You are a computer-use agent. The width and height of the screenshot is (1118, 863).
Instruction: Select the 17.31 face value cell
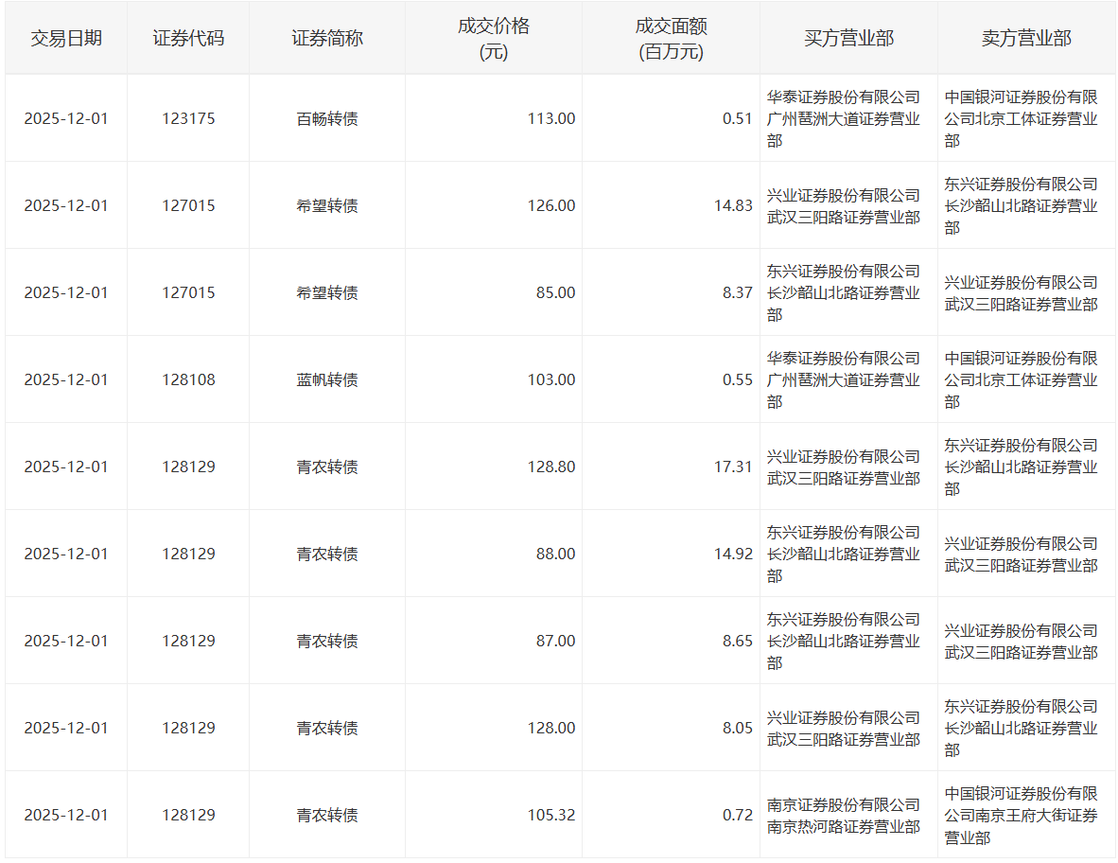click(x=733, y=467)
